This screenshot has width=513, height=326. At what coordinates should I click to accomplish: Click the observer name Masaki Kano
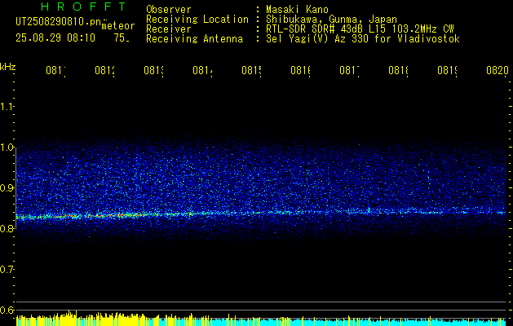pos(297,9)
